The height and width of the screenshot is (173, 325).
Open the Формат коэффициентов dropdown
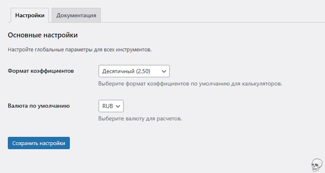click(134, 71)
